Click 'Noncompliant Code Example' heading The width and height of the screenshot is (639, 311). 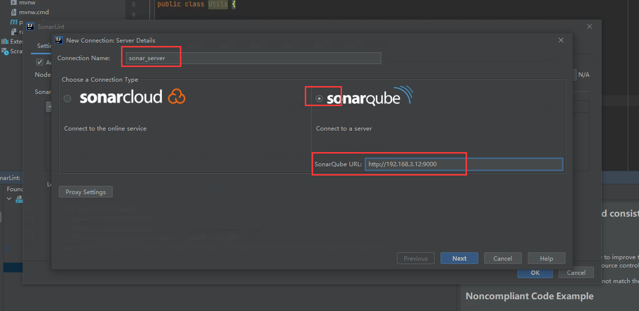(529, 296)
